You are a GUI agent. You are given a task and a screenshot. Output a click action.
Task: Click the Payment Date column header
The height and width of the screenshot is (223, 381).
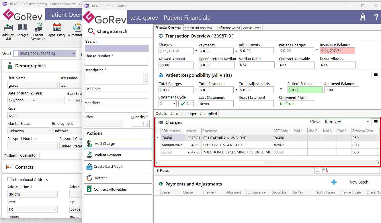353,192
